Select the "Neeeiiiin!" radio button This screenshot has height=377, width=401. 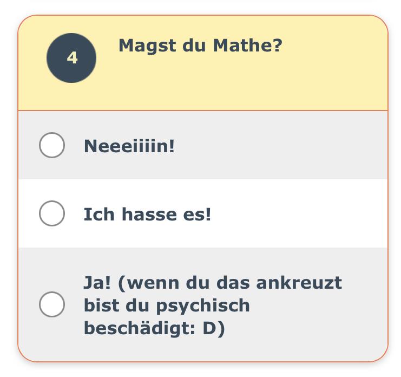coord(52,145)
